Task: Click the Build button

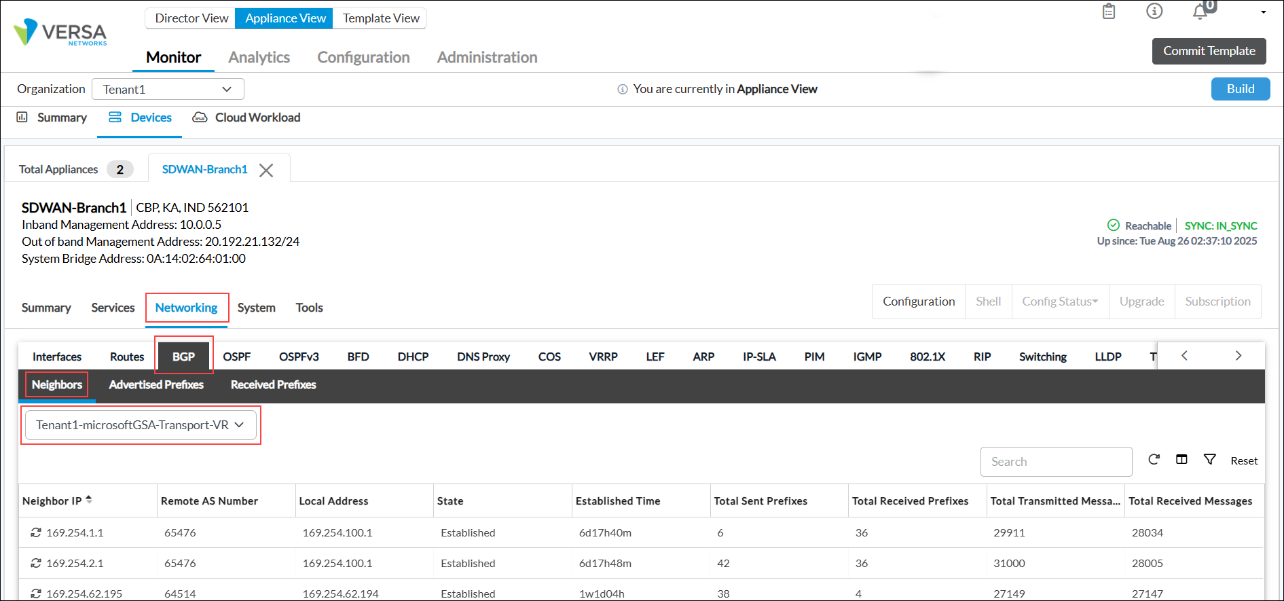Action: click(1240, 89)
